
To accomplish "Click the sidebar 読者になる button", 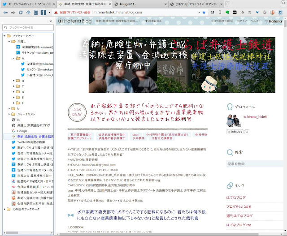I will (235, 132).
